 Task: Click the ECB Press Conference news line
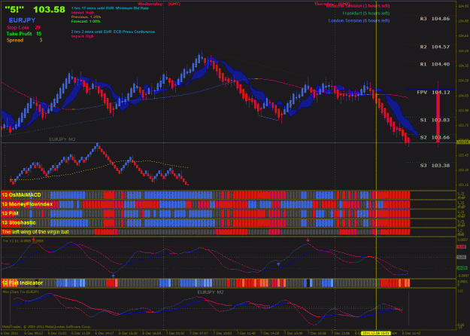coord(113,32)
